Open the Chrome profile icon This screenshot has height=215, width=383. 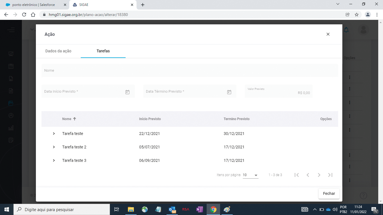coord(368,15)
